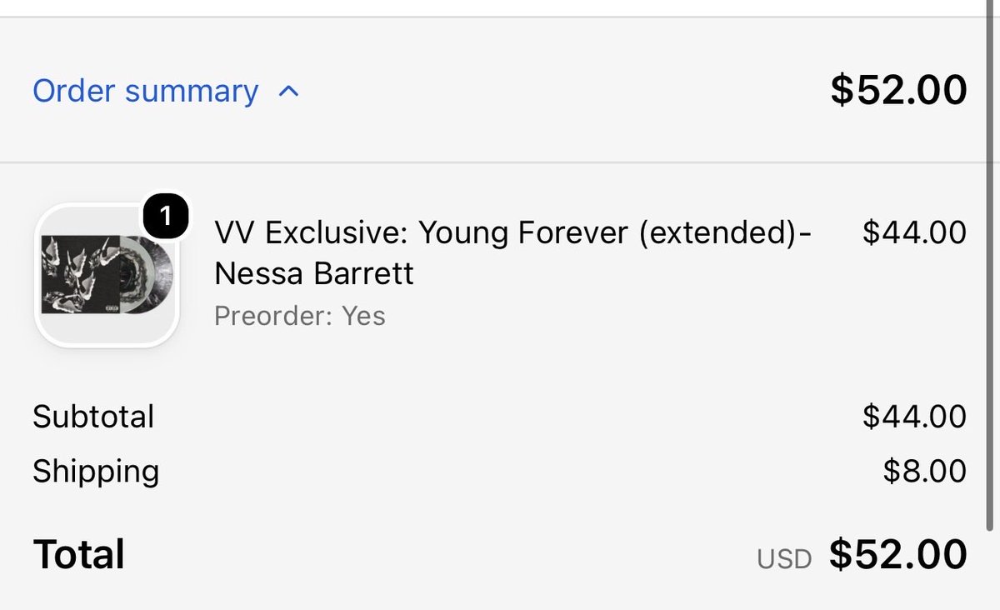
Task: Click the quantity badge showing 1
Action: 166,217
